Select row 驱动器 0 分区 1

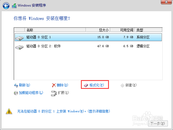88,37
